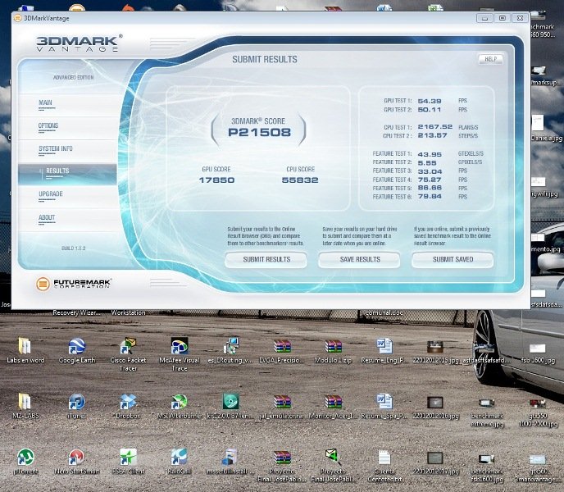Launch the FSSA Client shortcut

tap(128, 457)
